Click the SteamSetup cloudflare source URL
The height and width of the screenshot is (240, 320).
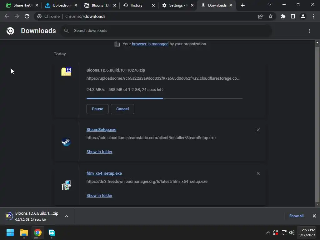click(151, 138)
